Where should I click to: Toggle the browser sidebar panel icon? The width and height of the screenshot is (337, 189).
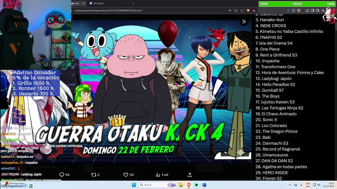tap(312, 10)
